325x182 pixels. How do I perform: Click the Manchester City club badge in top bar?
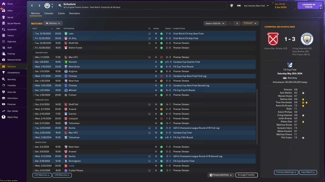47,5
